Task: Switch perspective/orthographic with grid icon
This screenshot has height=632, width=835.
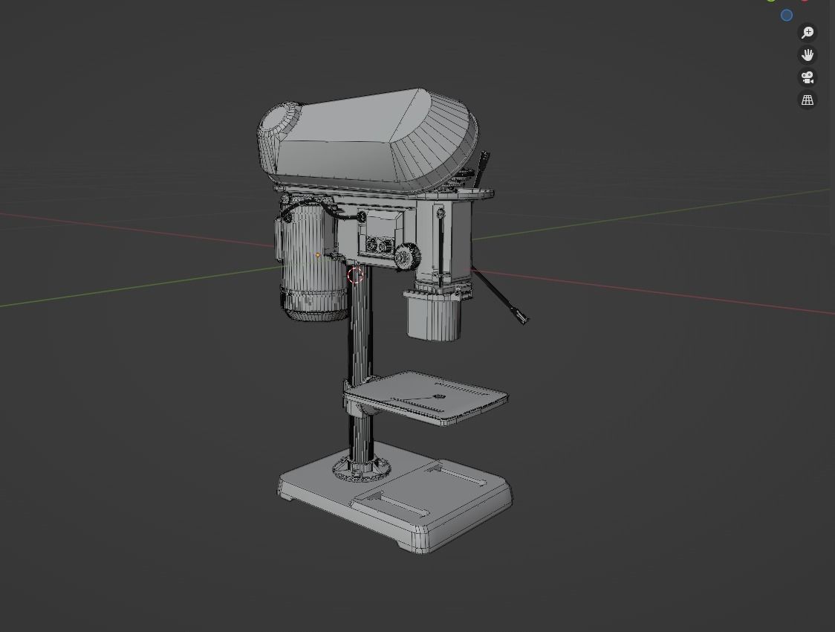Action: pyautogui.click(x=808, y=100)
